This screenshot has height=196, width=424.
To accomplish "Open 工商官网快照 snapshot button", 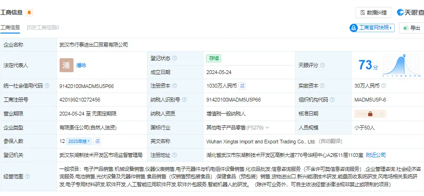I will (372, 27).
